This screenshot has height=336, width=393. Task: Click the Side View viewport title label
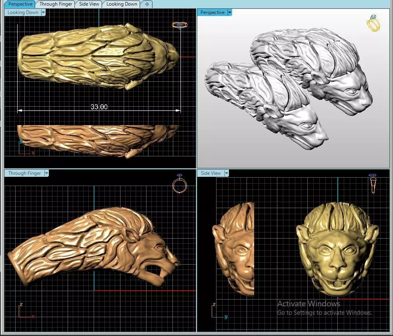(x=211, y=173)
